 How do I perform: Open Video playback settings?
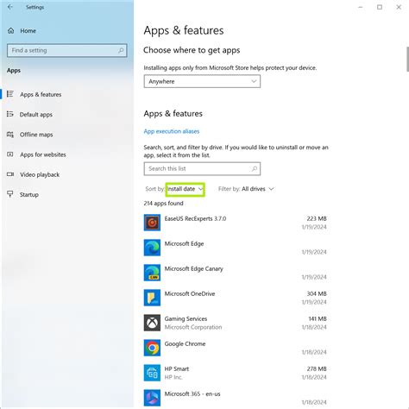[40, 174]
